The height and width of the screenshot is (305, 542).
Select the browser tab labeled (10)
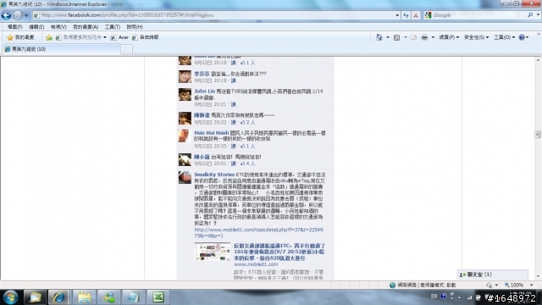[61, 49]
